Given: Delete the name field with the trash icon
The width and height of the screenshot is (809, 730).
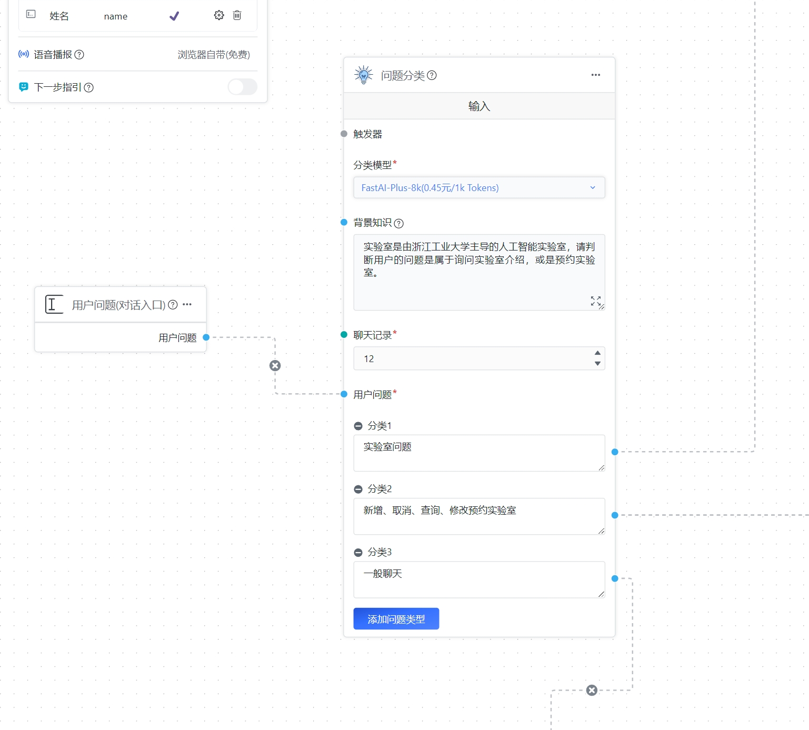Looking at the screenshot, I should (237, 15).
